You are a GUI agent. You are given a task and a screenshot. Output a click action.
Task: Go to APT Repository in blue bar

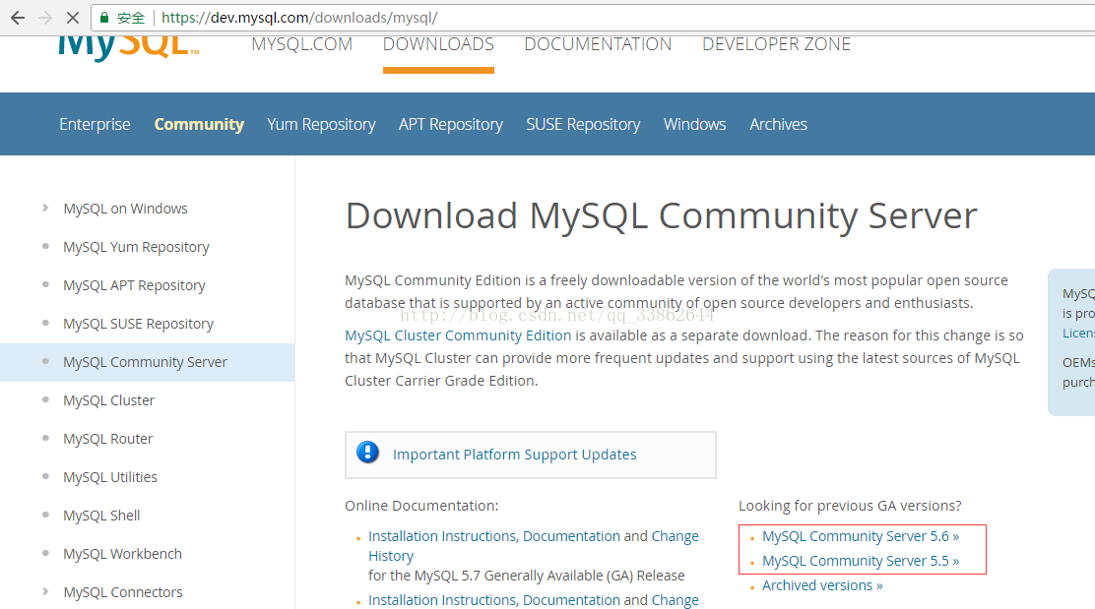pyautogui.click(x=450, y=124)
